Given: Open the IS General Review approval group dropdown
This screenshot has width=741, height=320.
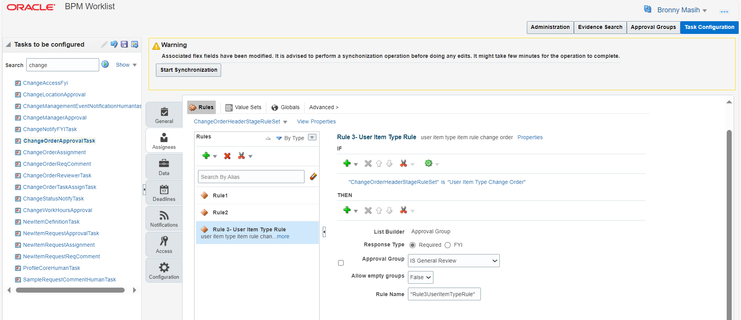Looking at the screenshot, I should 454,261.
